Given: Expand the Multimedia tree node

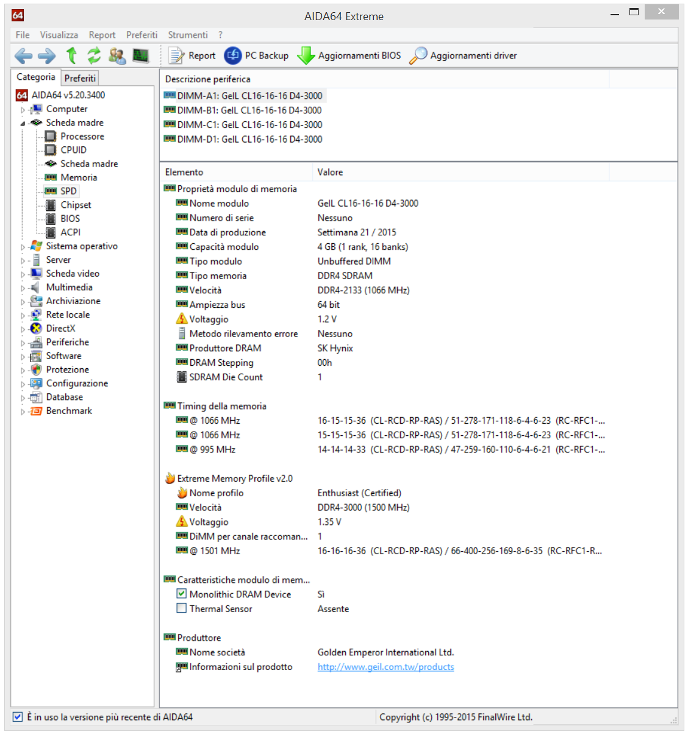Looking at the screenshot, I should (23, 288).
